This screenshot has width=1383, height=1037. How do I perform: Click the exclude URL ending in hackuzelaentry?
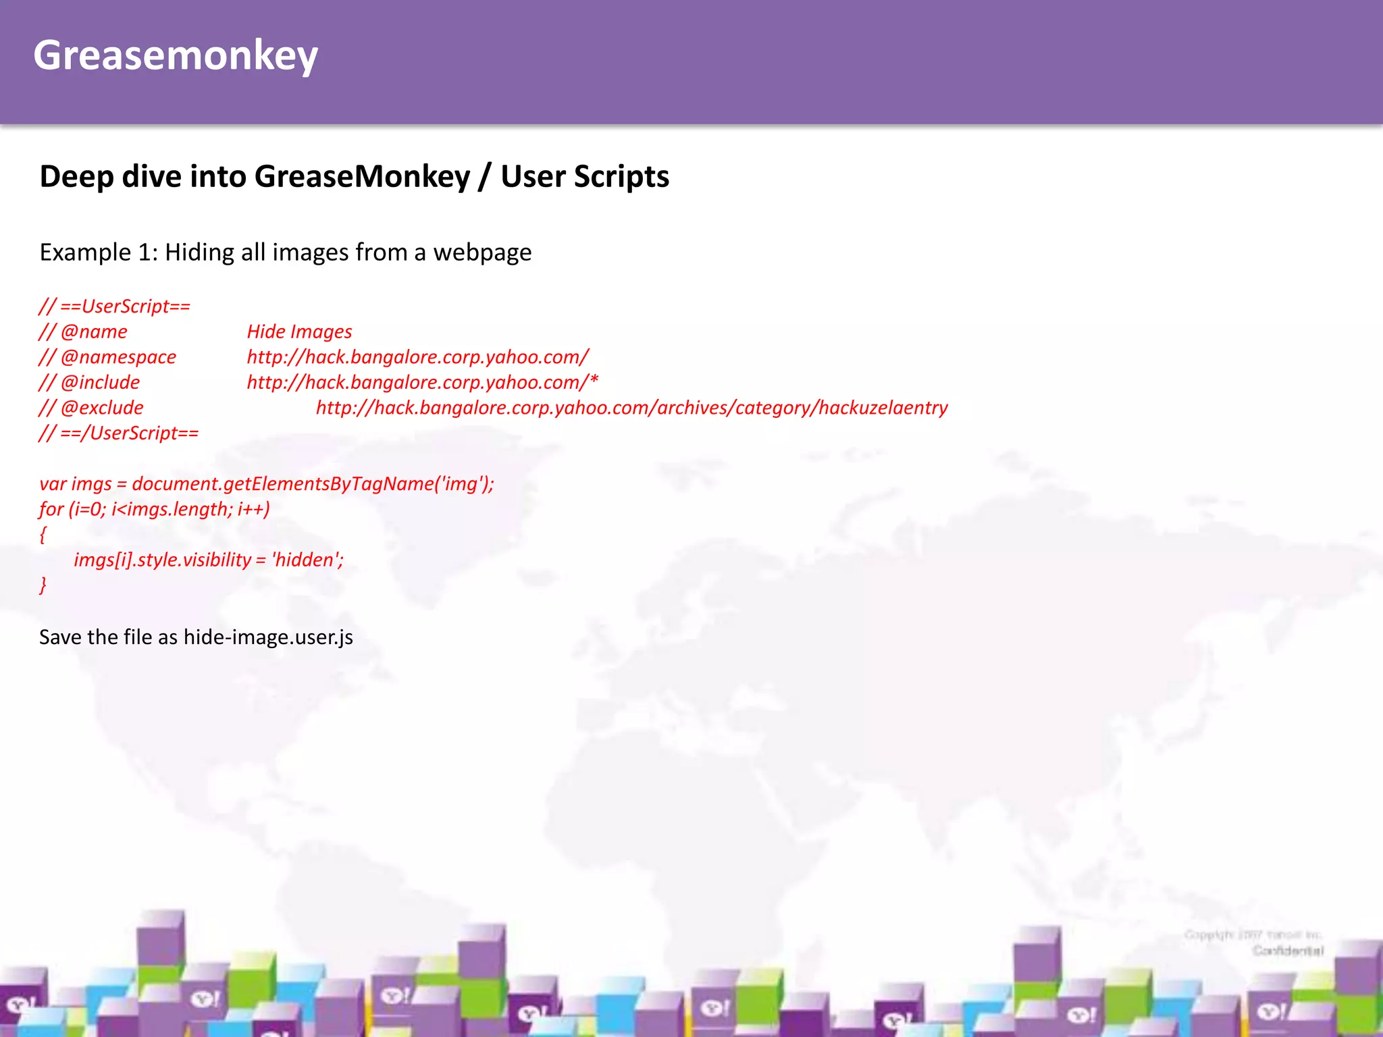pyautogui.click(x=632, y=407)
